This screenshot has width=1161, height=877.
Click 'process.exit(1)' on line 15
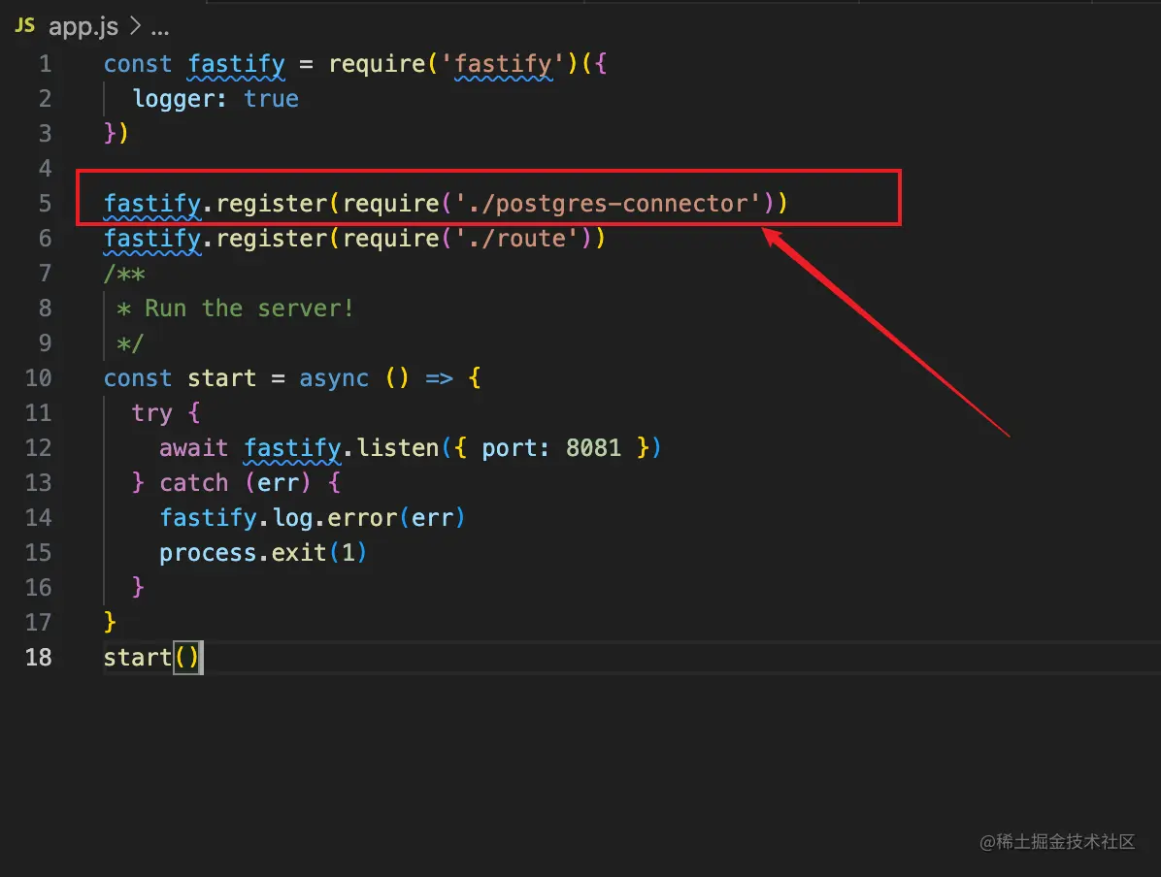(x=263, y=553)
